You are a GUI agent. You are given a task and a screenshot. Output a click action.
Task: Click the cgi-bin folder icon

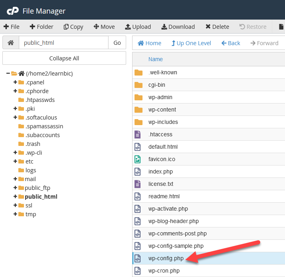tap(139, 85)
